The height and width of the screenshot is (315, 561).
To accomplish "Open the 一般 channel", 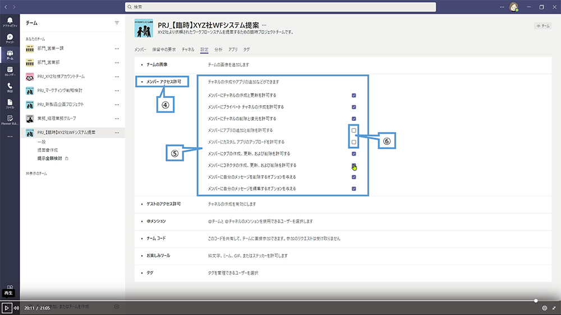I will point(42,142).
